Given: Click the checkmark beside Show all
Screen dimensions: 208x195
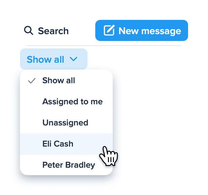Looking at the screenshot, I should point(31,81).
